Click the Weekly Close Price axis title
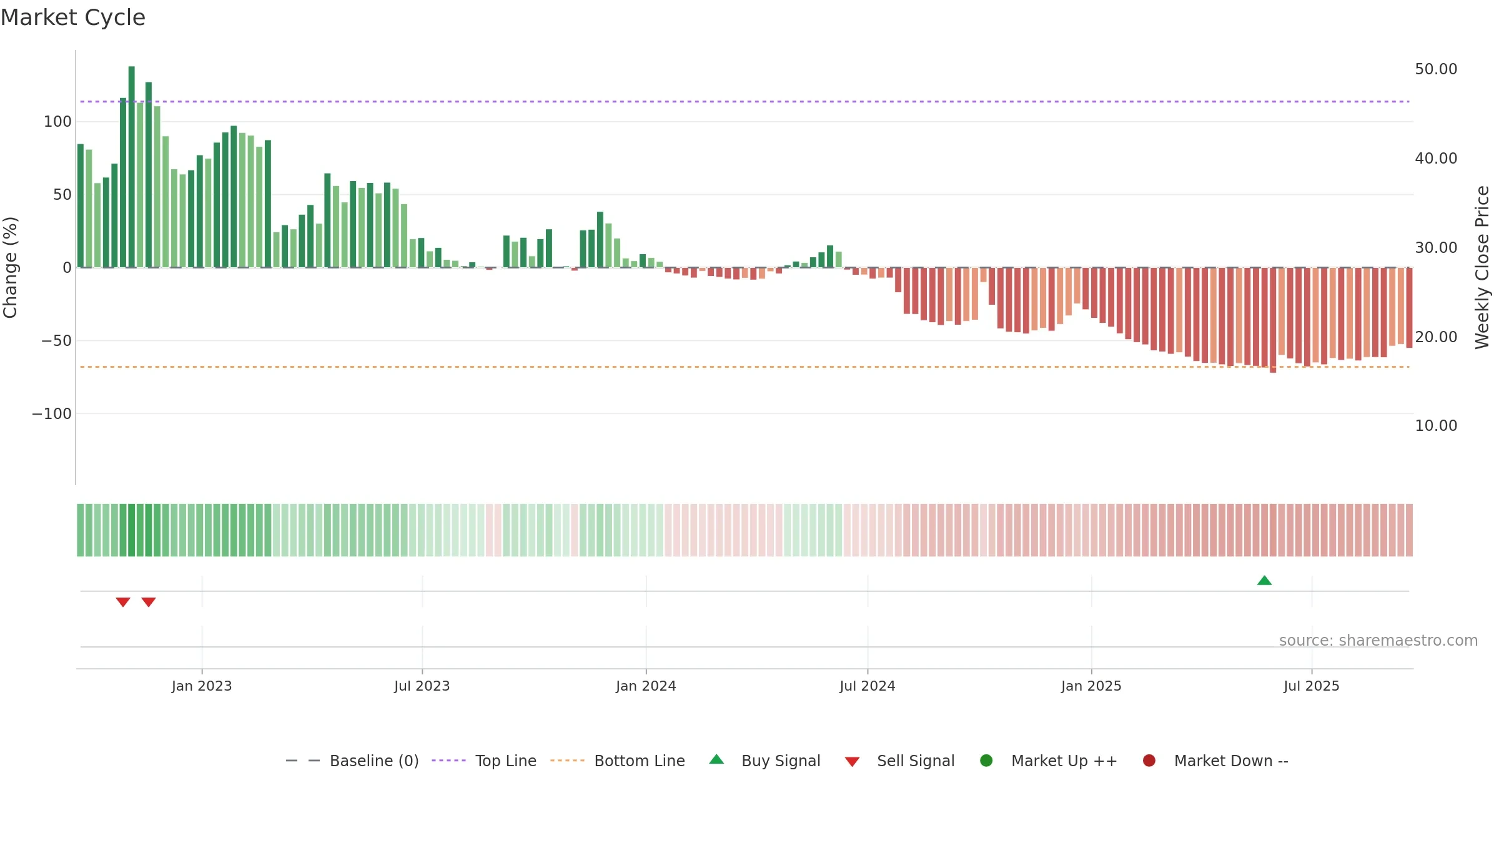 [1482, 267]
